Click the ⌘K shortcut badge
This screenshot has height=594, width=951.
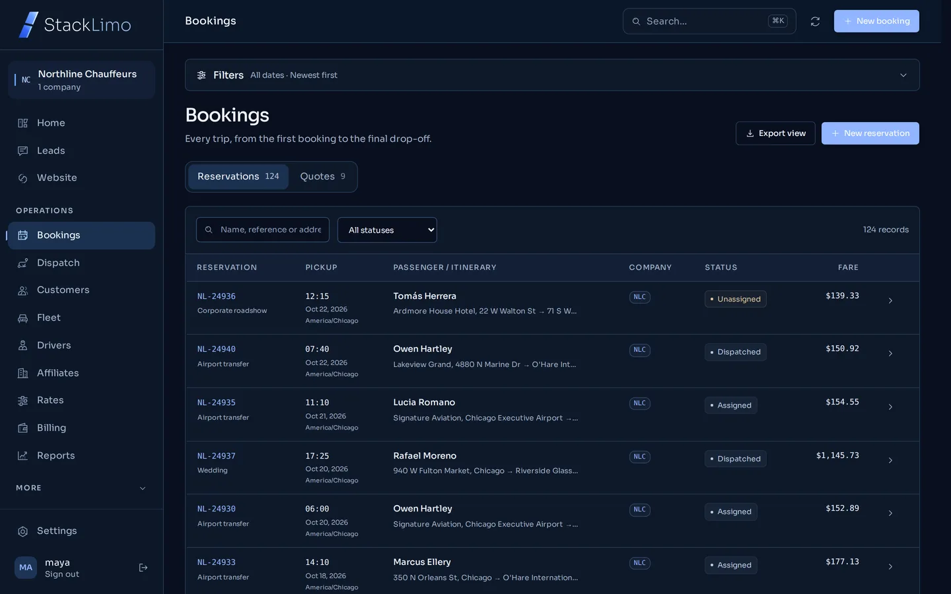778,21
